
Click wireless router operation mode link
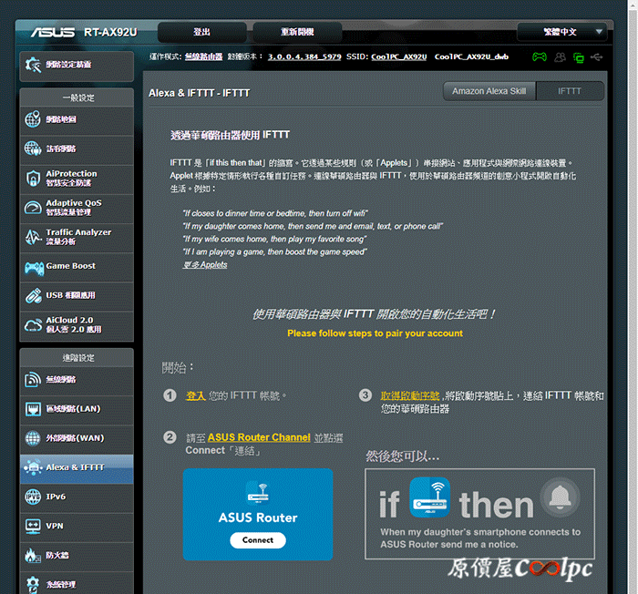204,56
